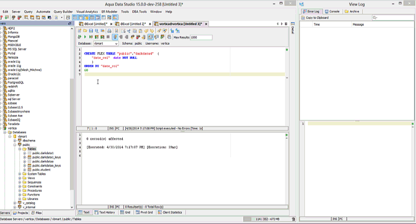Click Copy to Clipboard in View Log
The height and width of the screenshot is (224, 416).
point(315,18)
